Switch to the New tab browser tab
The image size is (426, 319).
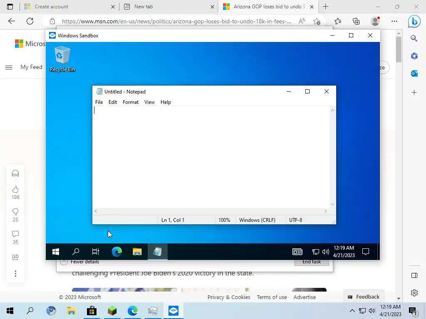tap(168, 7)
